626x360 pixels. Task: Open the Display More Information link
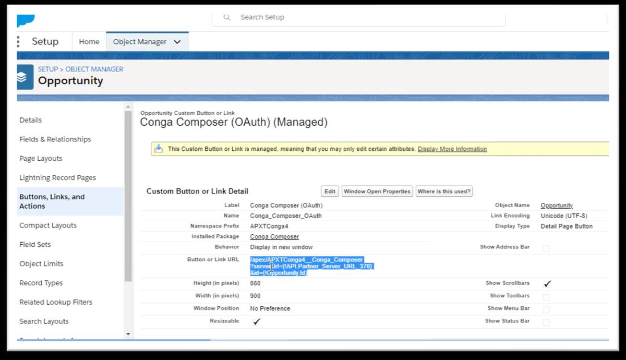click(x=452, y=149)
